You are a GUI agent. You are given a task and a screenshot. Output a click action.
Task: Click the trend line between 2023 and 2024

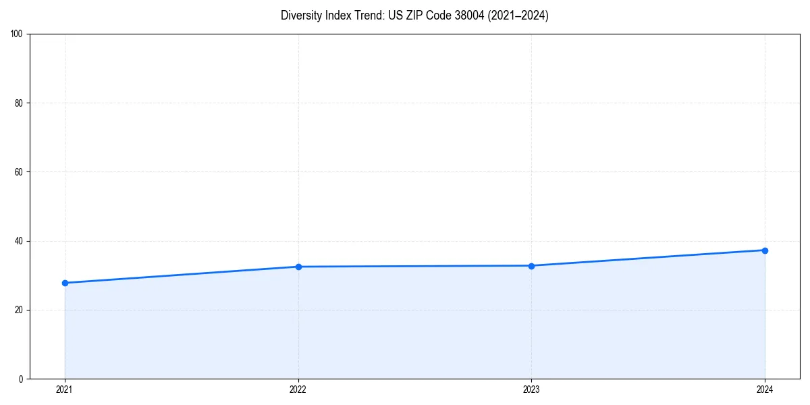click(x=648, y=258)
